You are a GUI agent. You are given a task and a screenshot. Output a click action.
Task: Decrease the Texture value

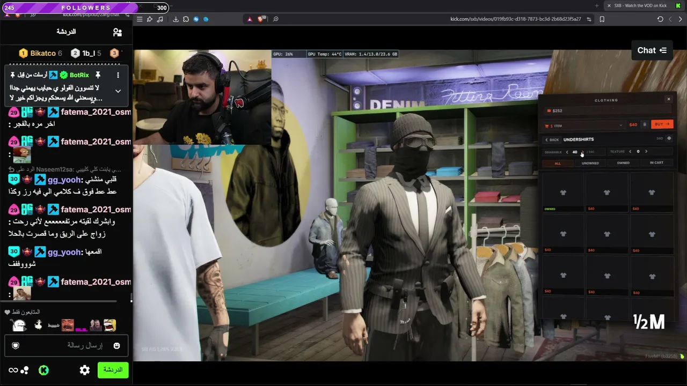630,152
